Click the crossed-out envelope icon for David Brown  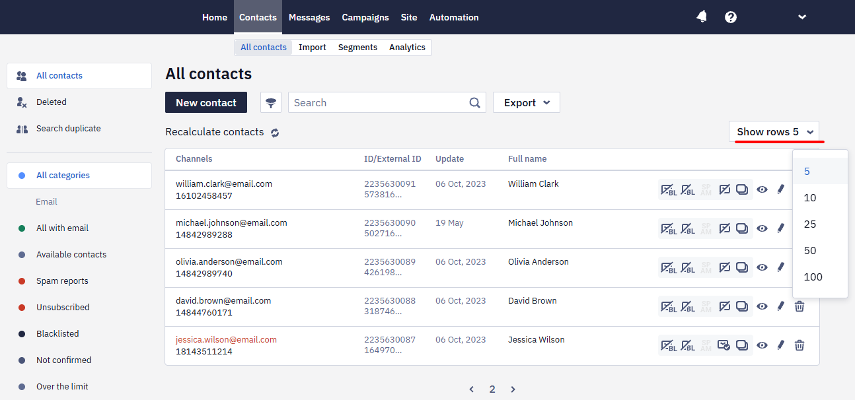(724, 306)
